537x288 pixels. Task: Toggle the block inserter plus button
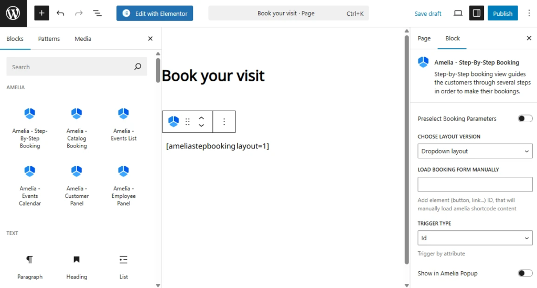[x=41, y=13]
